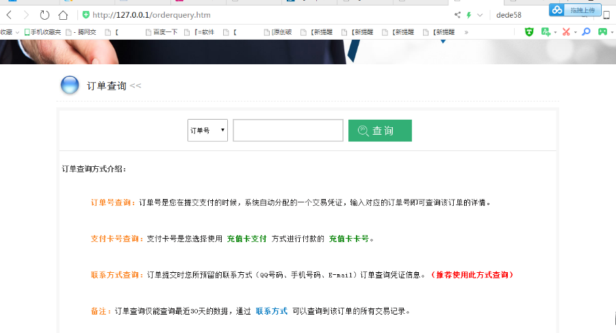Open dropdown arrow beside game controller icon
This screenshot has height=333, width=616.
612,33
